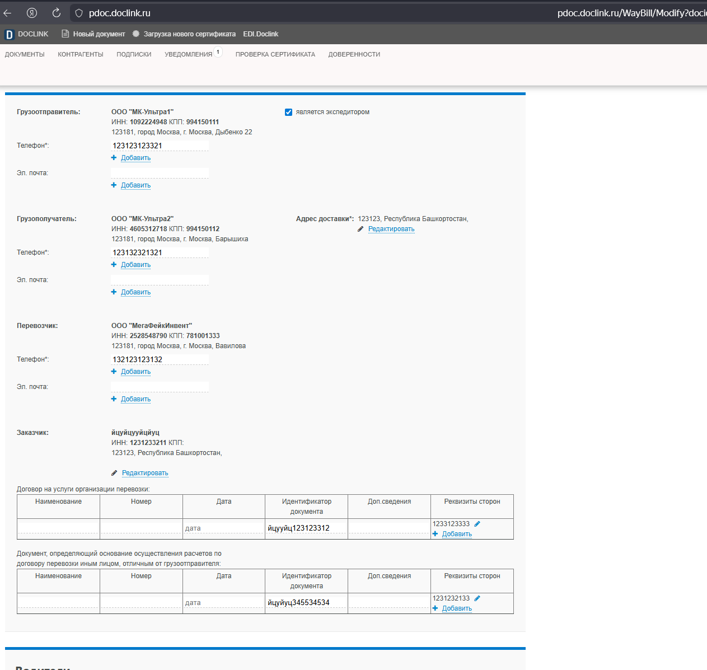Click the DOCLINK logo icon
This screenshot has height=670, width=707.
pos(9,34)
